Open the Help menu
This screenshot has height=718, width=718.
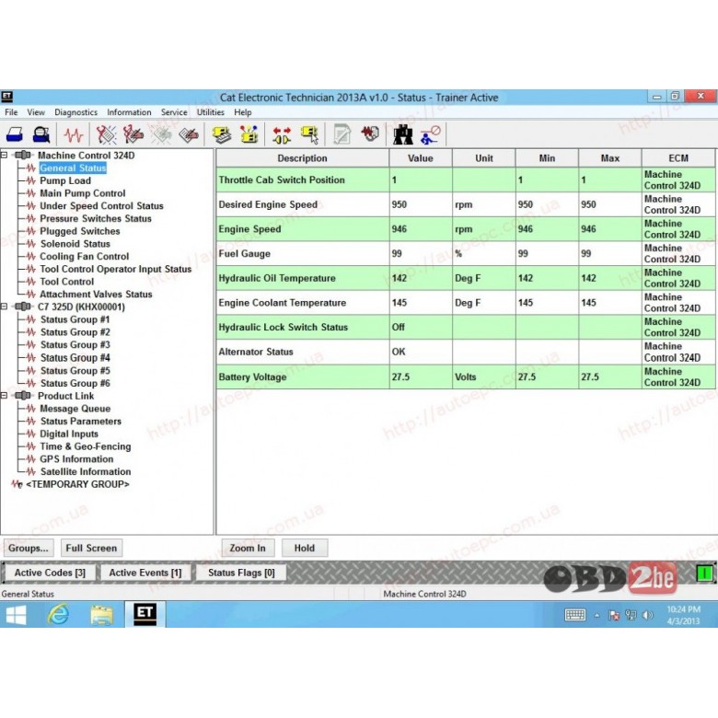click(x=243, y=112)
